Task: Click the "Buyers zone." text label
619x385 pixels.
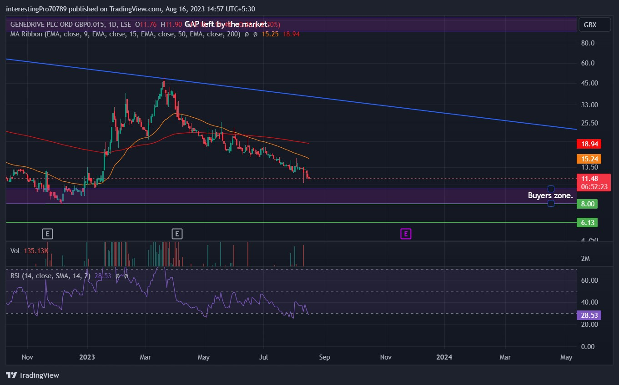Action: [x=551, y=195]
